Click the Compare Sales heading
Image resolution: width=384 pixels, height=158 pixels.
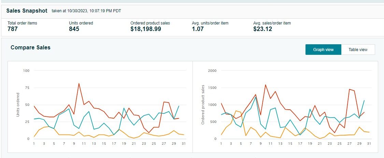click(30, 47)
